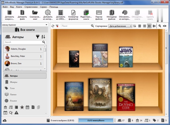Click the 'Редактировать книги' toolbar icon
This screenshot has width=170, height=125.
pos(86,12)
